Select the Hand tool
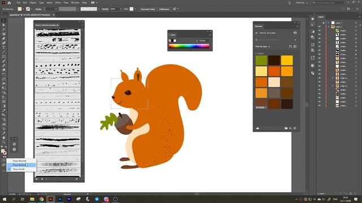This screenshot has width=362, height=203. coord(4,138)
